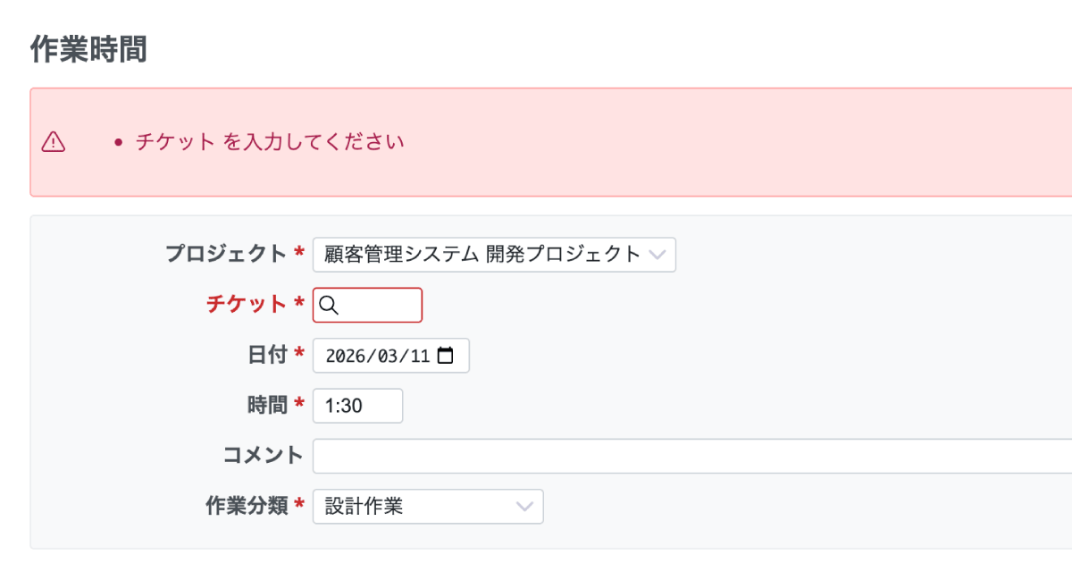Click into the コメント text field

pyautogui.click(x=688, y=456)
